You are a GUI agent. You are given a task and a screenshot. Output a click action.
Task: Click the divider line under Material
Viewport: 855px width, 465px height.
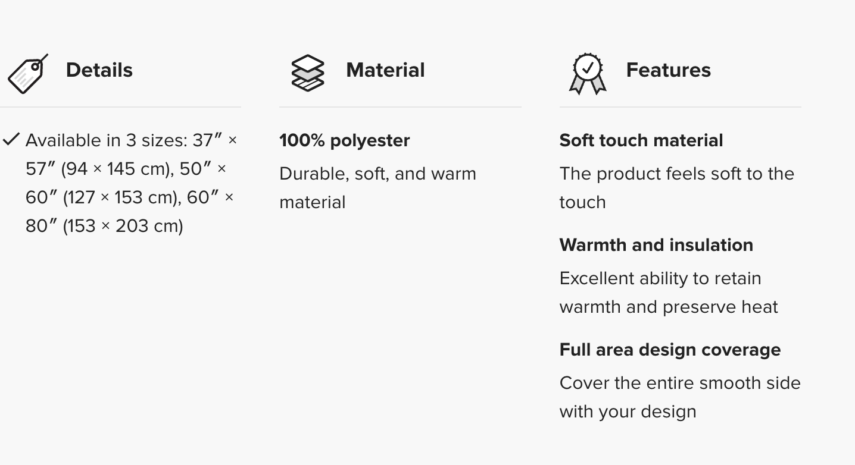pos(400,107)
